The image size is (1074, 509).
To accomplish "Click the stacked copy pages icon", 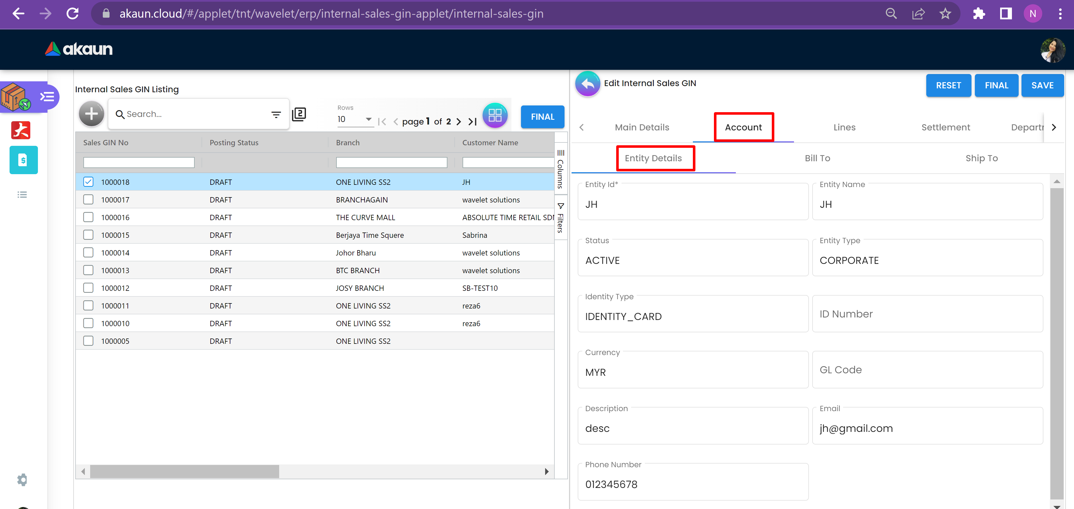I will (299, 114).
